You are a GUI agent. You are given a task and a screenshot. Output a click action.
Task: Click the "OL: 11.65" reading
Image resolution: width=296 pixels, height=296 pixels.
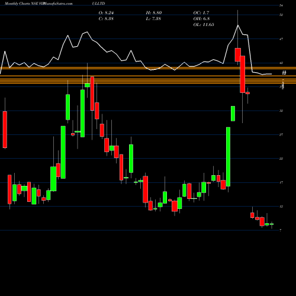tap(204, 25)
